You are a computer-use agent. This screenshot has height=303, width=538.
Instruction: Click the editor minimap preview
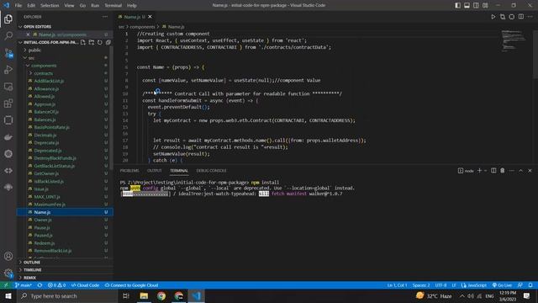[514, 41]
